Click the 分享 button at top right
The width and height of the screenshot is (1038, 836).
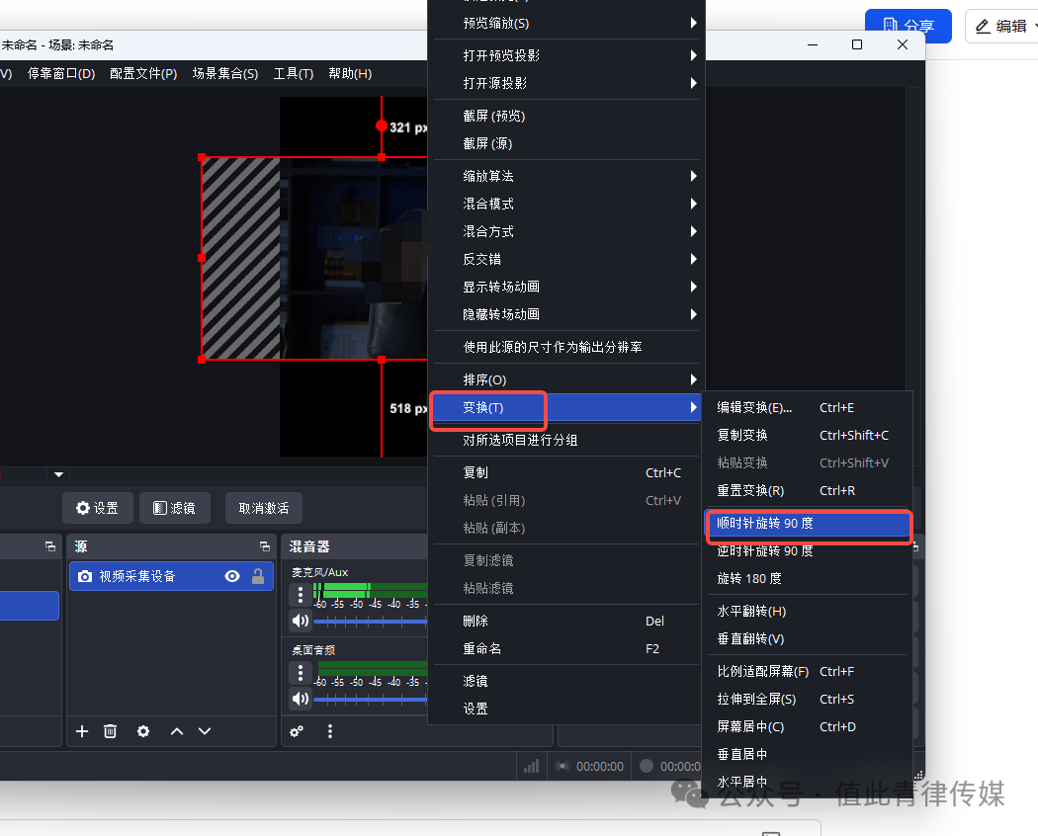point(908,26)
